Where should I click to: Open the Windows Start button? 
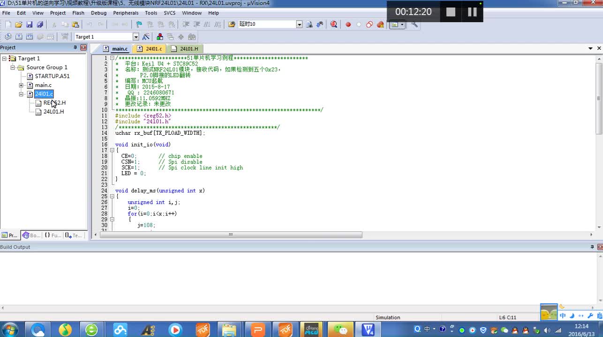pyautogui.click(x=10, y=330)
